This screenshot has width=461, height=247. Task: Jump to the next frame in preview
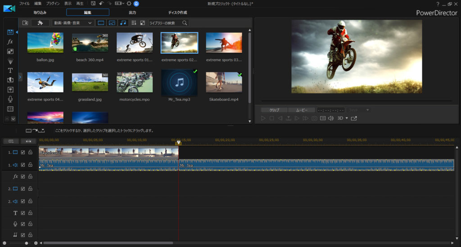pyautogui.click(x=297, y=118)
